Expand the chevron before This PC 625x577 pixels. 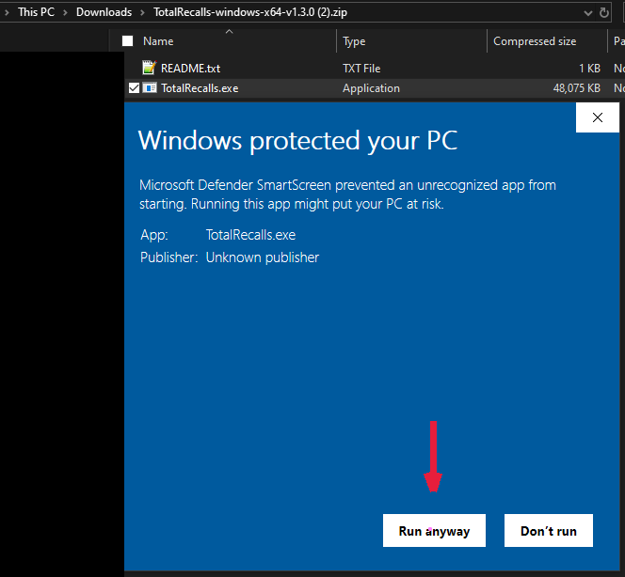click(x=7, y=13)
